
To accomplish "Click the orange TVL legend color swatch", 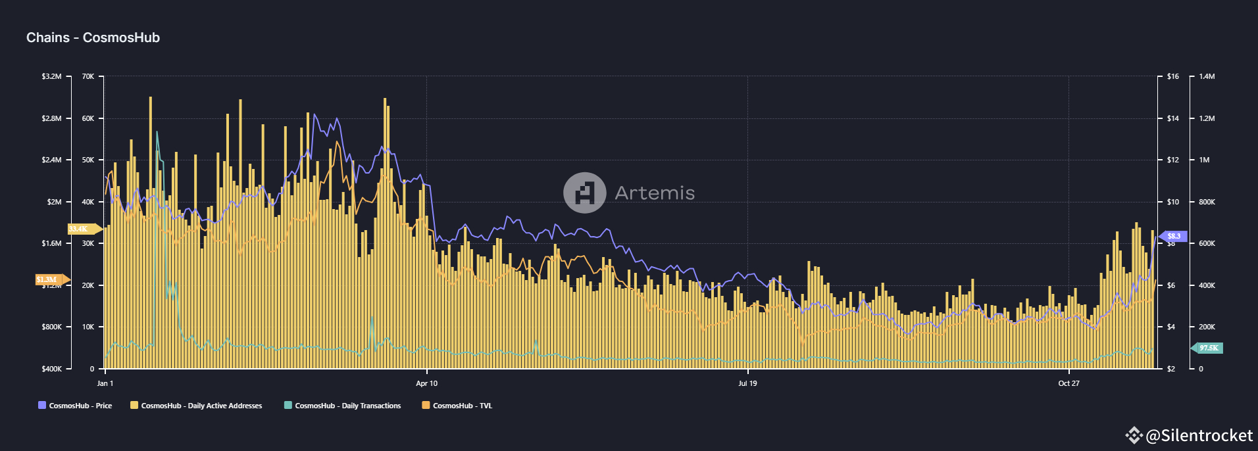I will point(426,405).
